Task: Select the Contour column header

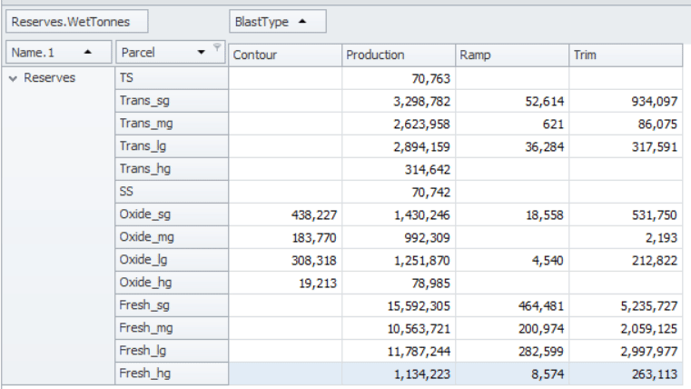Action: [284, 55]
